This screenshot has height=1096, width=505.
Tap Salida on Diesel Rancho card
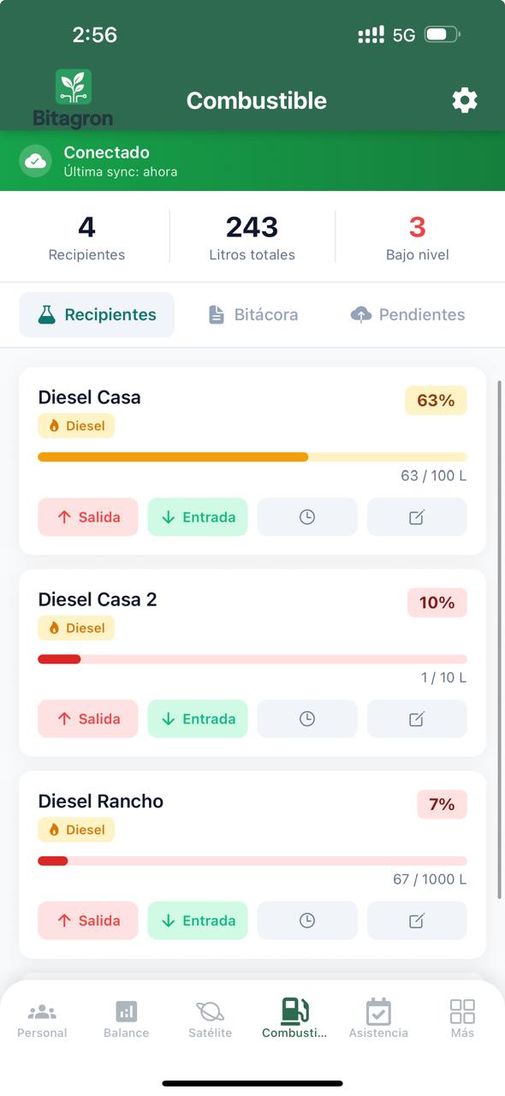point(88,920)
